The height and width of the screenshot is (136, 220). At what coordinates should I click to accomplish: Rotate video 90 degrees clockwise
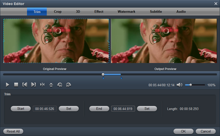point(69,85)
